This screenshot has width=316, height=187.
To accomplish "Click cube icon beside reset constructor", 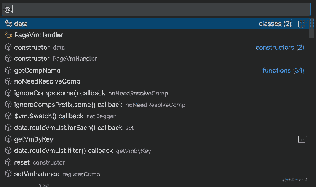I will [x=8, y=162].
